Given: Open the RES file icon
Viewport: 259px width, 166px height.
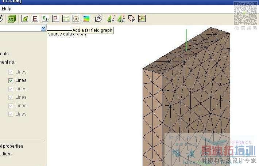Looking at the screenshot, I should (1, 18).
